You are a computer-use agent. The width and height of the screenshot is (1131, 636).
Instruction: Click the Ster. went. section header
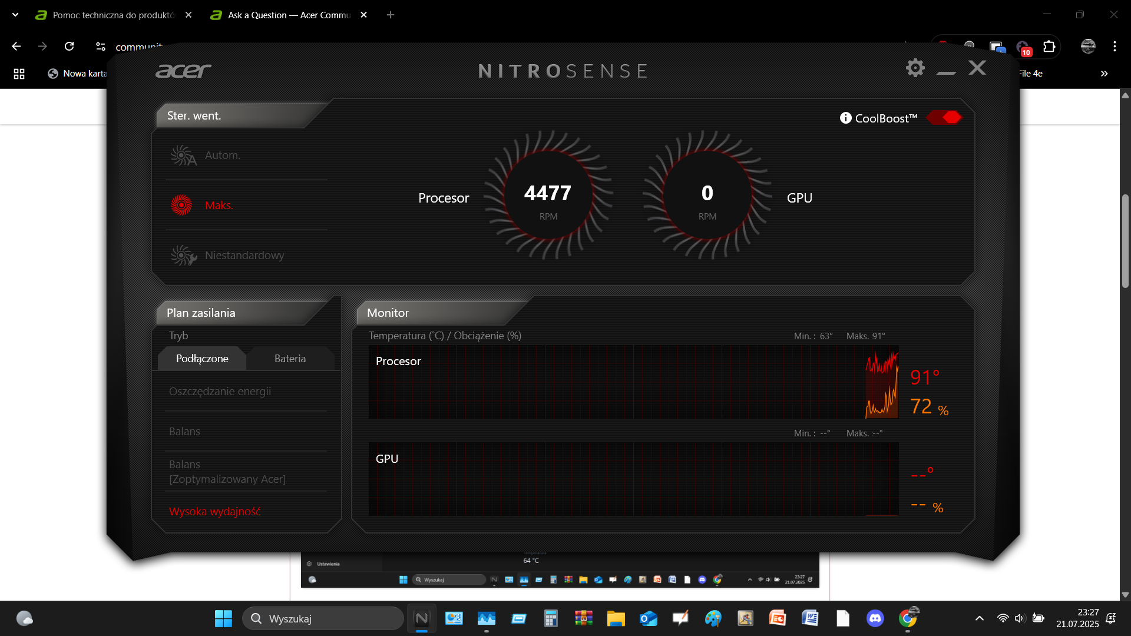[194, 115]
